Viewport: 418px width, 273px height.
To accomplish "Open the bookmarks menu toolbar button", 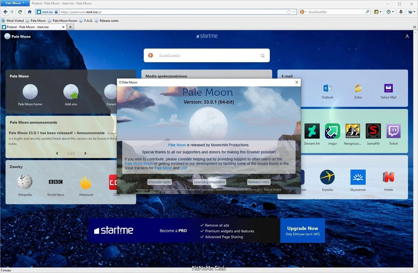I will pyautogui.click(x=378, y=12).
